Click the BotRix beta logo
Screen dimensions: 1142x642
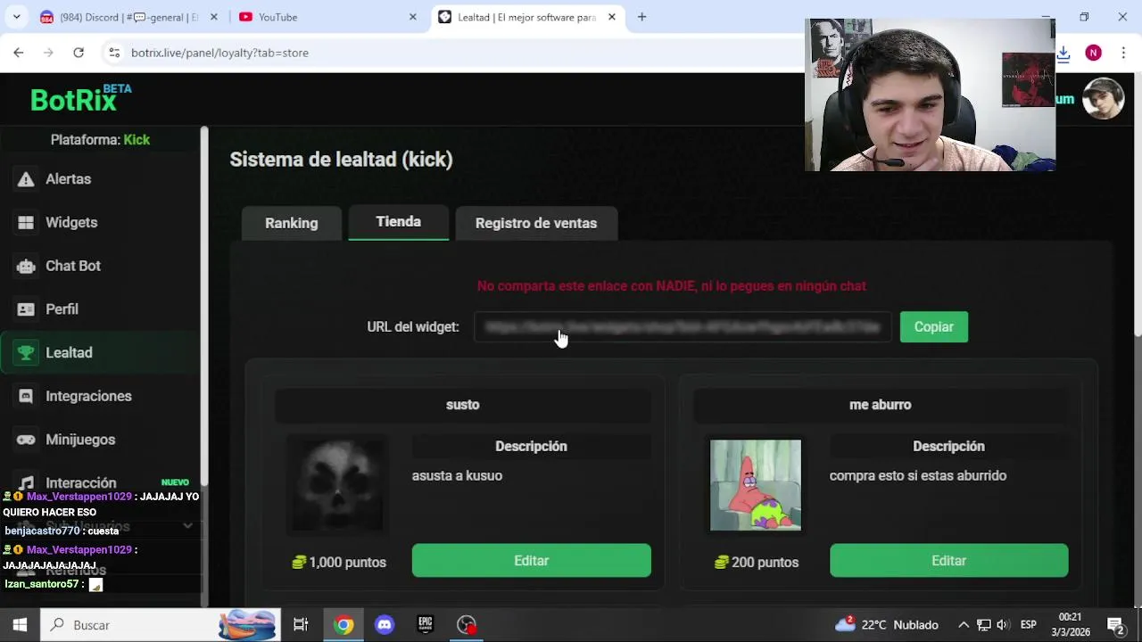click(80, 98)
